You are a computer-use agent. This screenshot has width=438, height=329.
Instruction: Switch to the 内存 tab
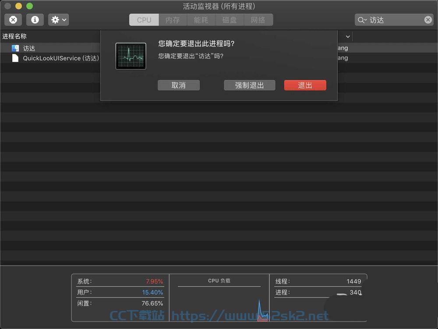[173, 20]
